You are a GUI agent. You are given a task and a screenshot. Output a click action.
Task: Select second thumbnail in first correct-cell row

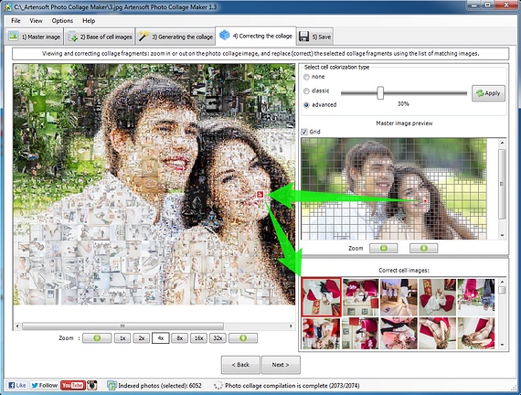(x=360, y=297)
